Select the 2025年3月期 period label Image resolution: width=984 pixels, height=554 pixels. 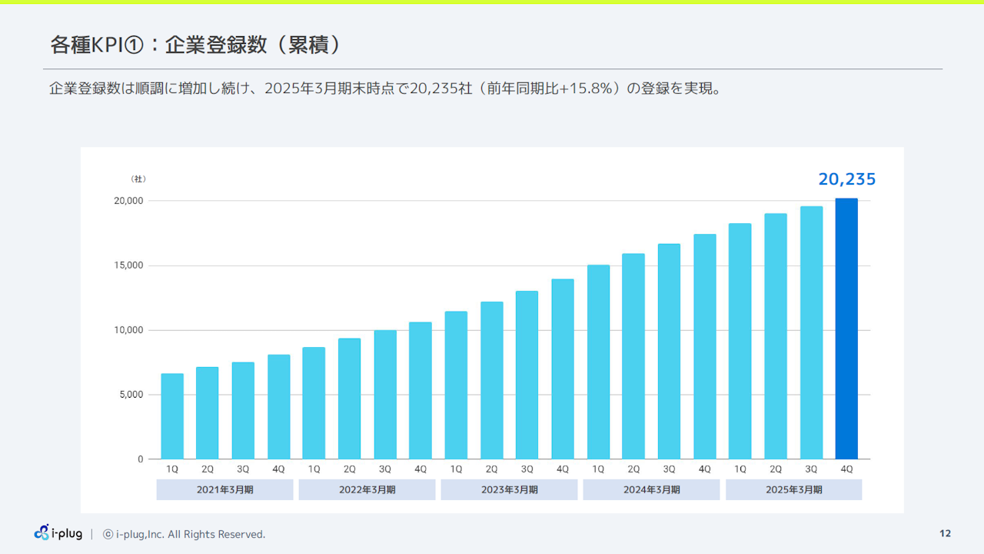(793, 489)
